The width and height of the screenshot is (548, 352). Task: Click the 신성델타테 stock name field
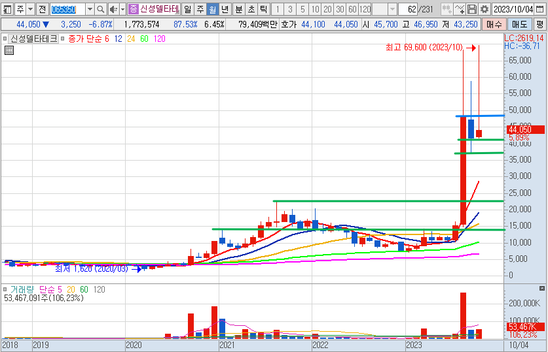[x=159, y=9]
